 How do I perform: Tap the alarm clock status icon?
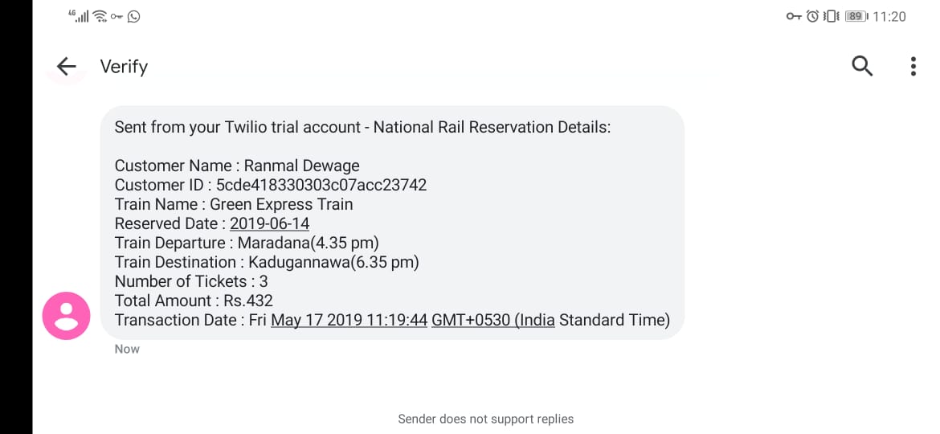click(x=812, y=17)
